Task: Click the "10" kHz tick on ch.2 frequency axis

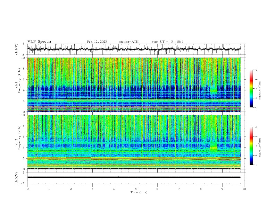Action: [24, 115]
